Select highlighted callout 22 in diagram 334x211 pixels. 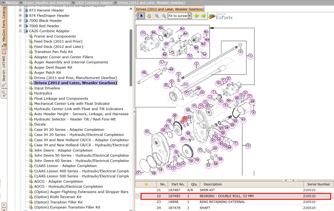click(x=184, y=118)
